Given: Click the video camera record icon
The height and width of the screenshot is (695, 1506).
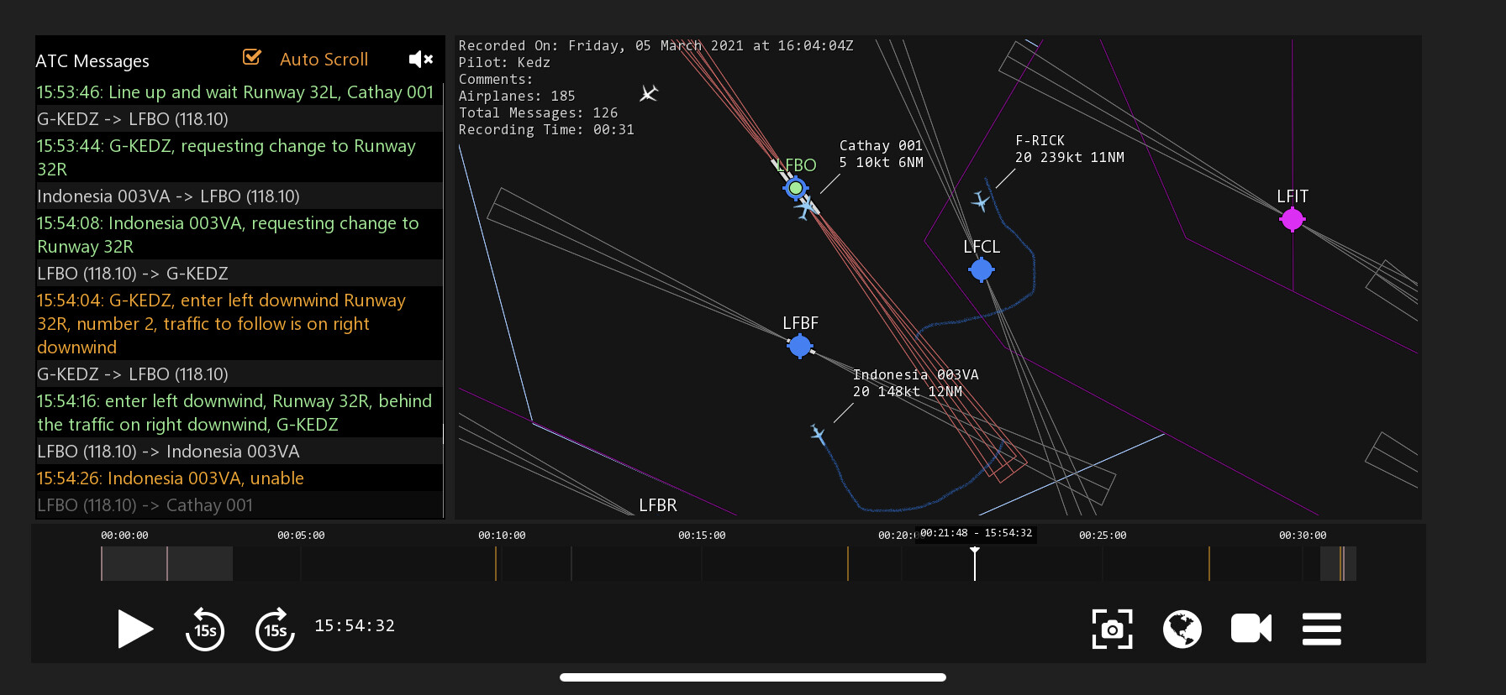Looking at the screenshot, I should click(1251, 629).
